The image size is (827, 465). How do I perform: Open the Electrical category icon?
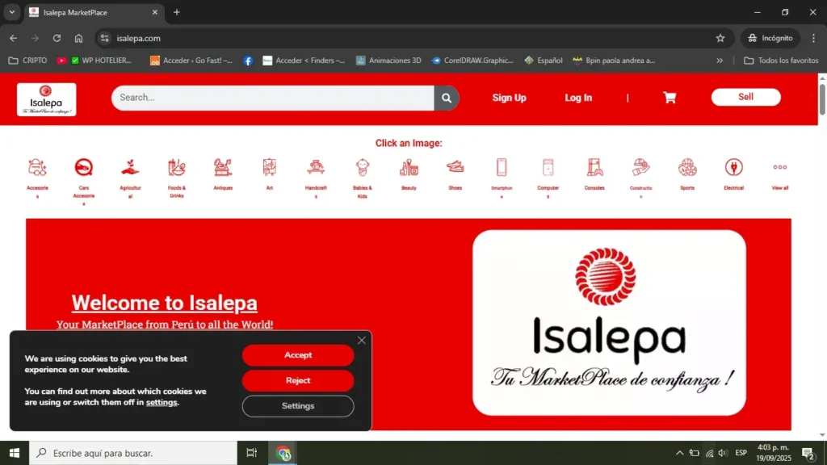(733, 168)
